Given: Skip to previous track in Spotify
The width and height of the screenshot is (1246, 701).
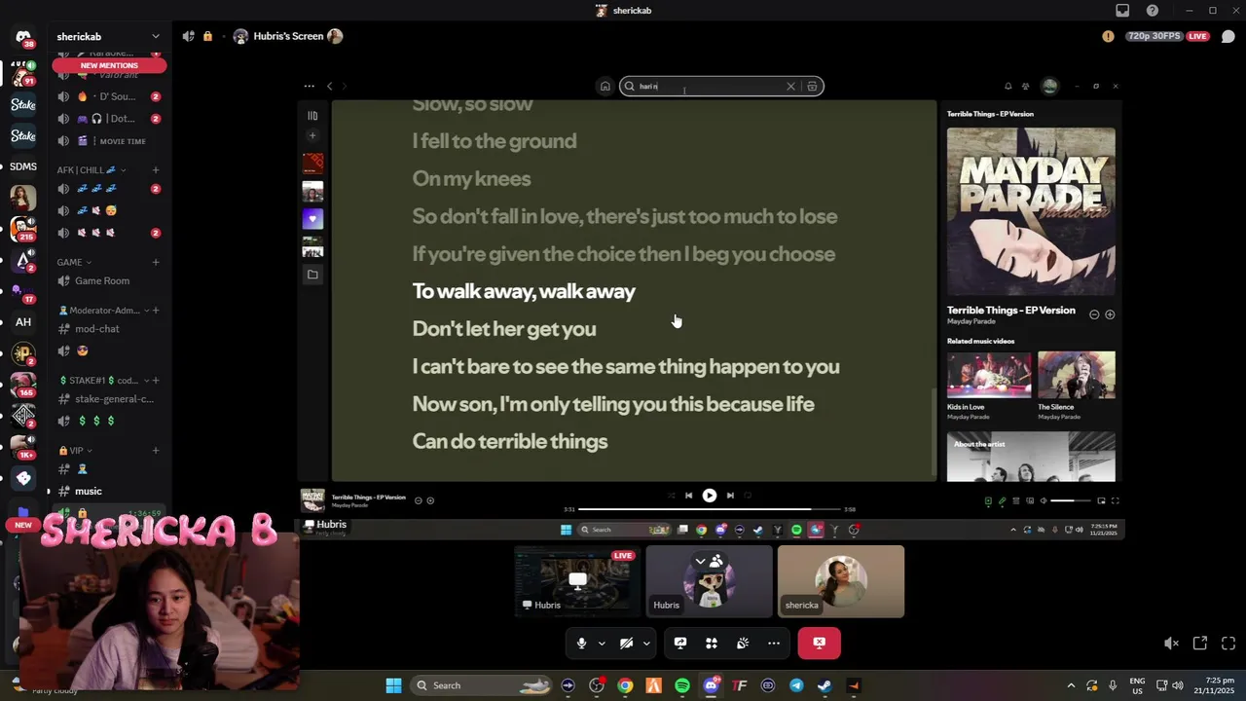Looking at the screenshot, I should point(688,495).
